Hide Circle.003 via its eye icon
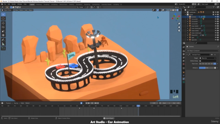The image size is (220, 124). [x=216, y=21]
